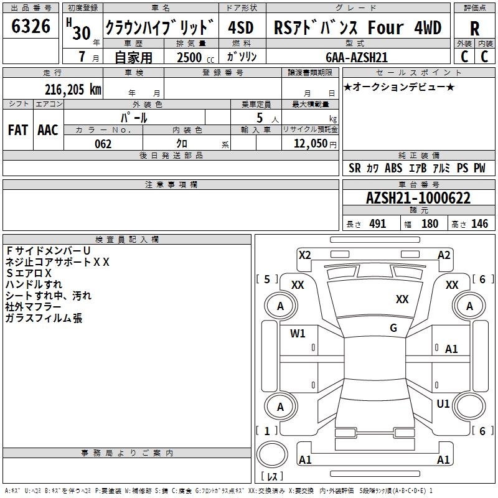Click the XX mark on the hood
Screen dimensions: 498x498
tap(402, 299)
